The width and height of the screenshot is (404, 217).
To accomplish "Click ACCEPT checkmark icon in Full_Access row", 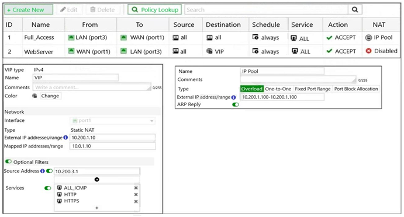I will pyautogui.click(x=329, y=38).
